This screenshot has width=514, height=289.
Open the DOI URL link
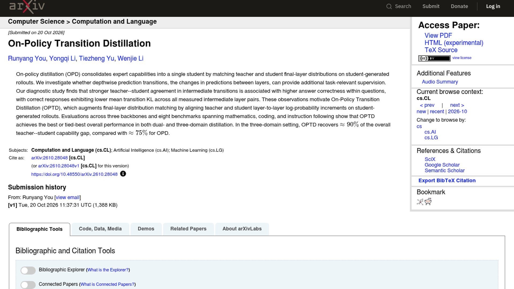click(x=74, y=174)
